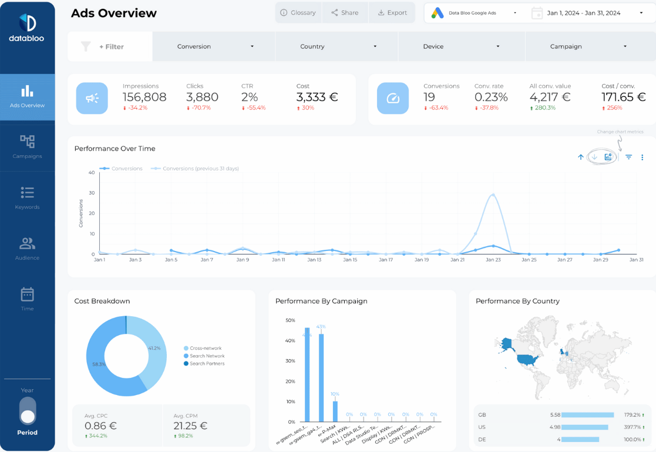Open the chart three-dot menu
The width and height of the screenshot is (656, 452).
point(642,158)
